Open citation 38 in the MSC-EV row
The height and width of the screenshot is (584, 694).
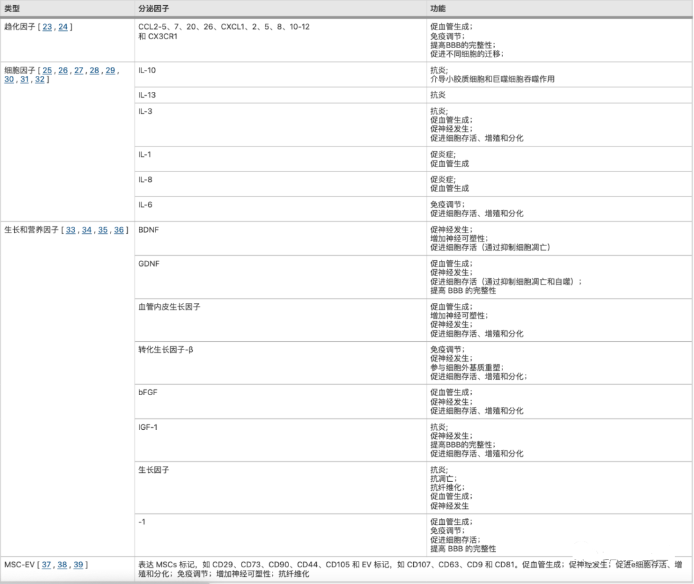[62, 565]
